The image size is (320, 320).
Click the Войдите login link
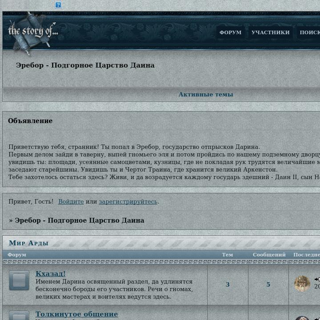(71, 201)
